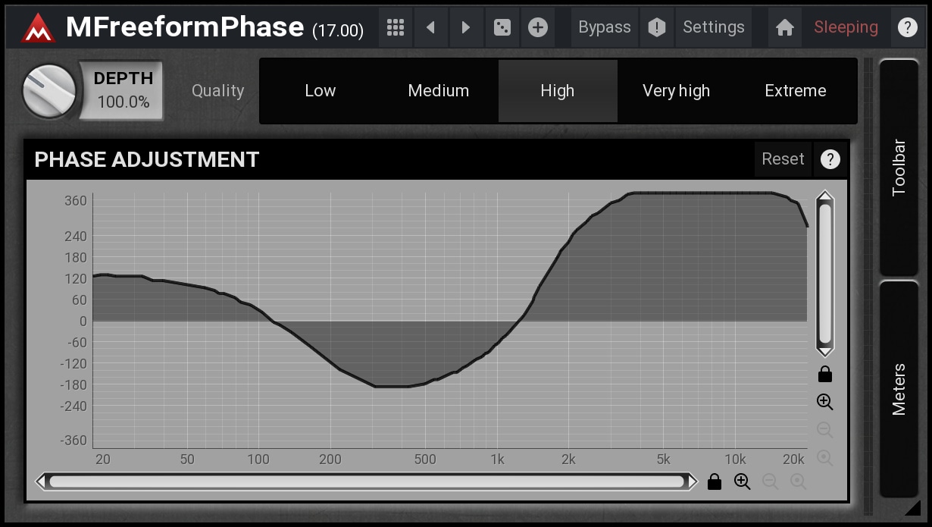The height and width of the screenshot is (527, 932).
Task: Click the panic exclamation icon
Action: click(657, 27)
